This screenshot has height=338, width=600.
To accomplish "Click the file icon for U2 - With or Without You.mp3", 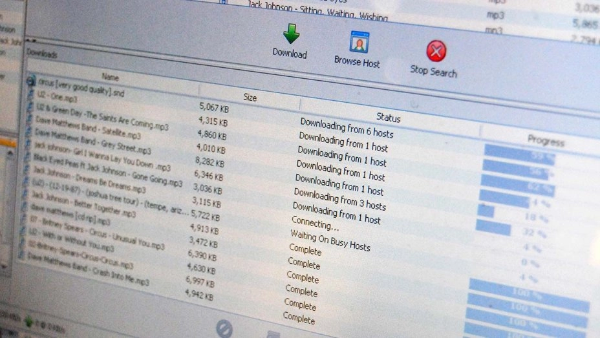I will (x=23, y=231).
